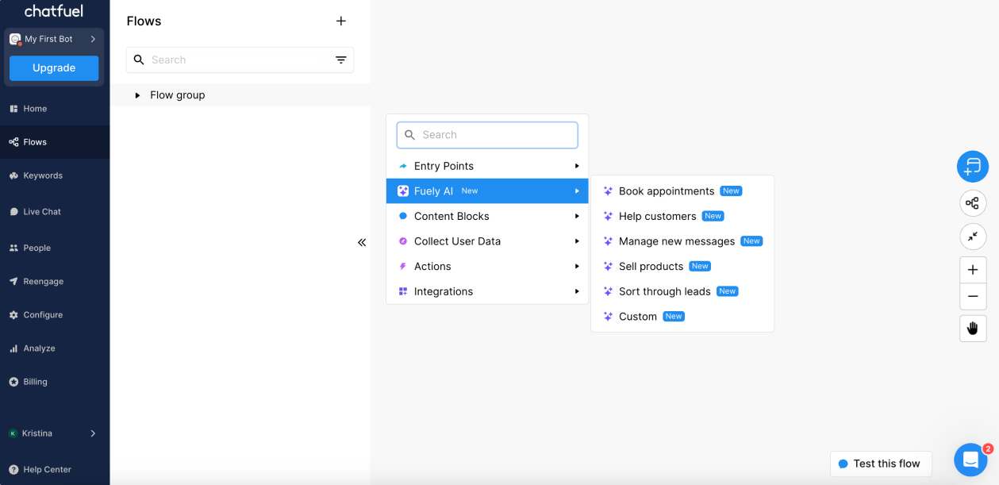Viewport: 999px width, 485px height.
Task: Click the Upgrade button
Action: pyautogui.click(x=54, y=68)
